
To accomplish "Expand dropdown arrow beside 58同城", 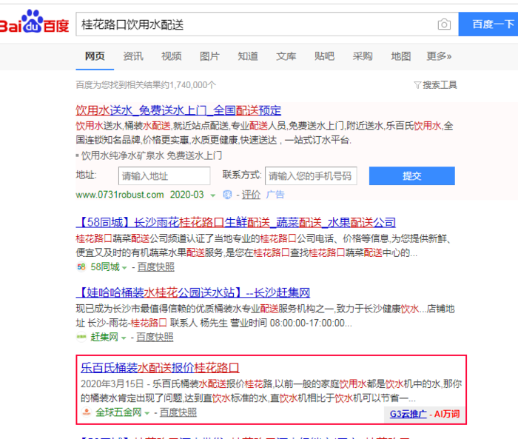I will [124, 267].
